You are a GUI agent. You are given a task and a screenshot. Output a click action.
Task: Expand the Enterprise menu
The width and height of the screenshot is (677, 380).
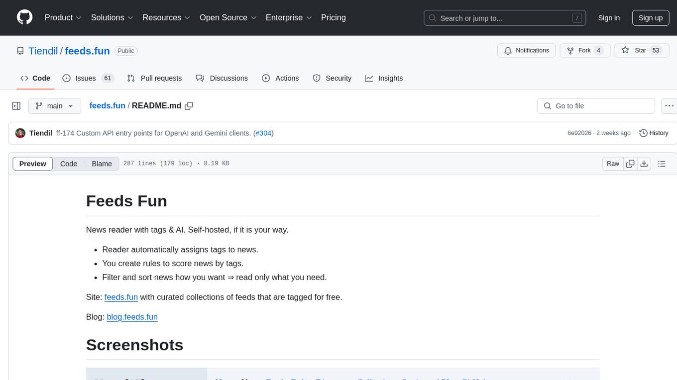click(x=289, y=17)
